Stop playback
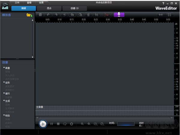The width and height of the screenshot is (180, 135). 58,124
